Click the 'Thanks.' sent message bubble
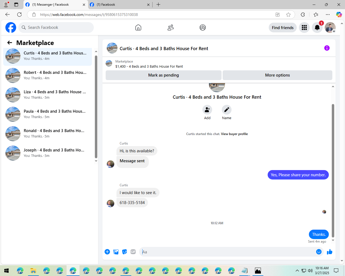 click(319, 234)
